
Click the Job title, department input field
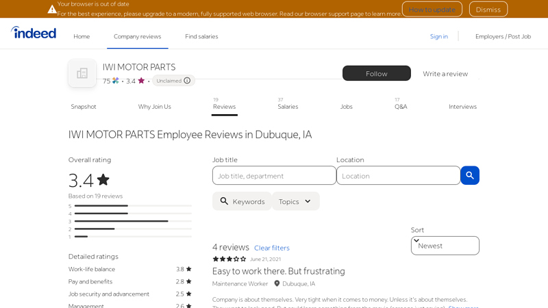(274, 175)
